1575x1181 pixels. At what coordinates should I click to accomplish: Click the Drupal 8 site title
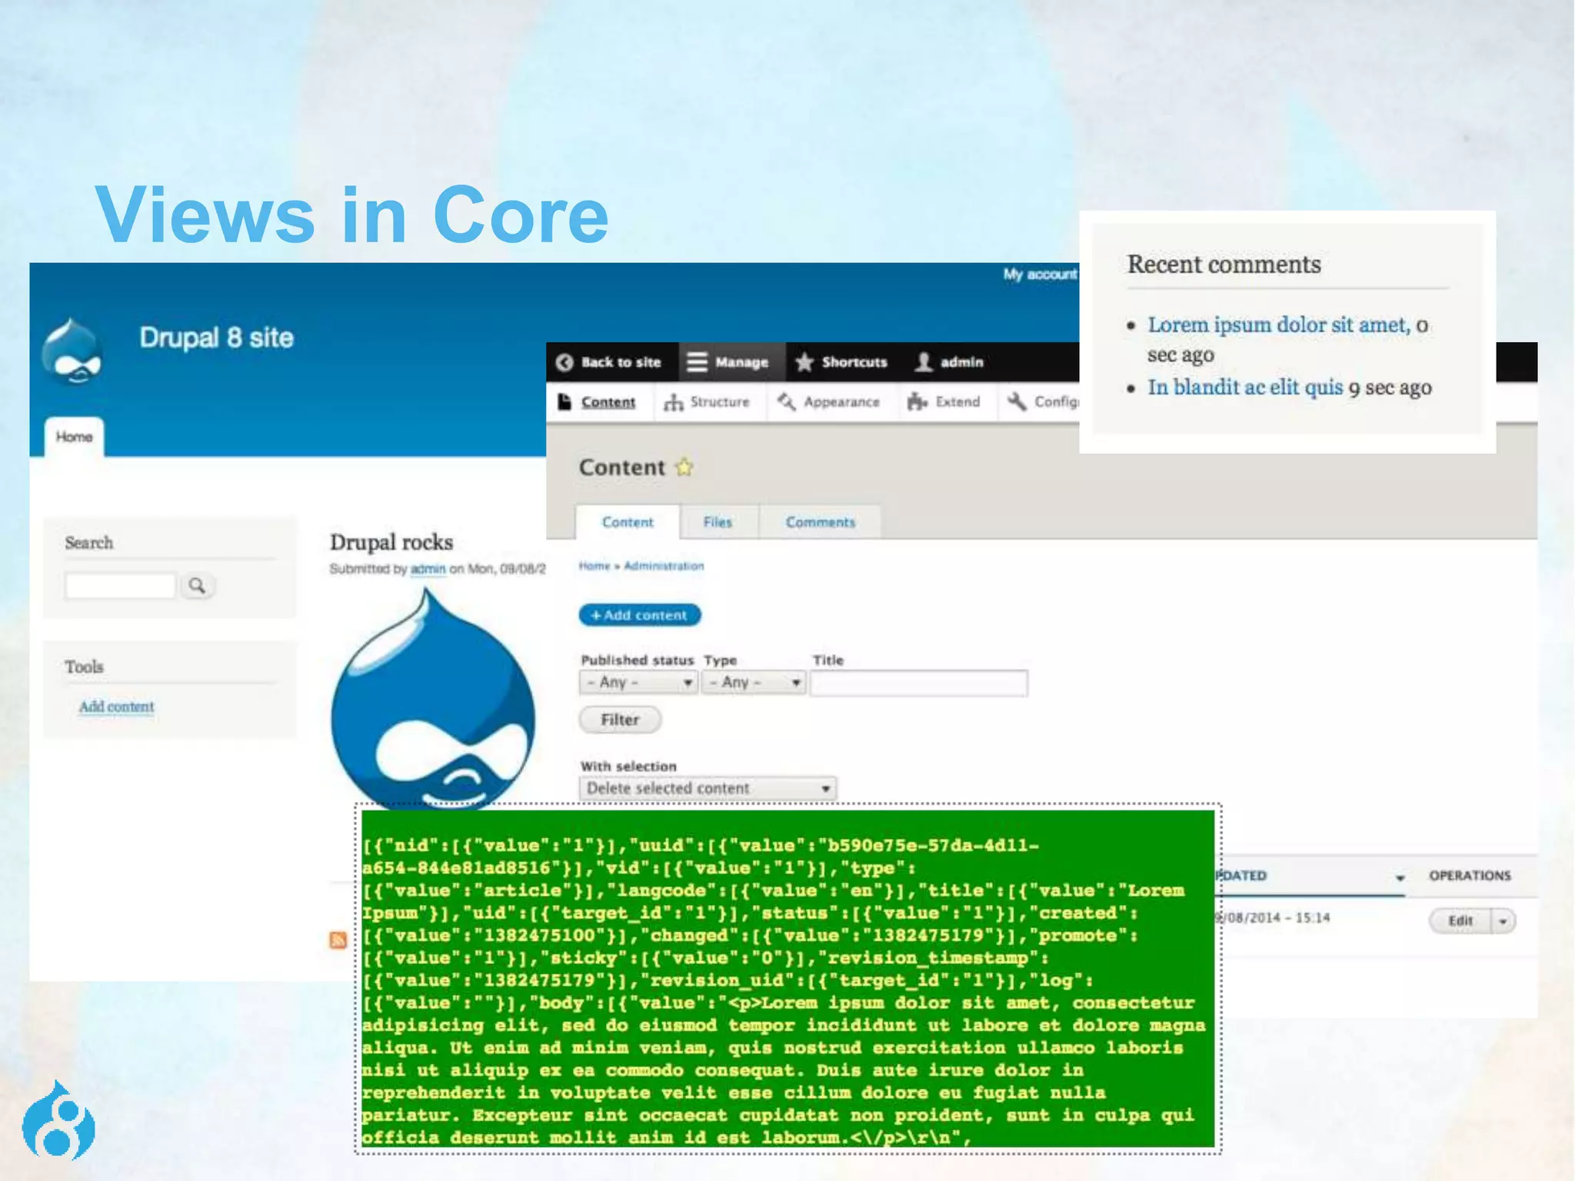(x=216, y=338)
